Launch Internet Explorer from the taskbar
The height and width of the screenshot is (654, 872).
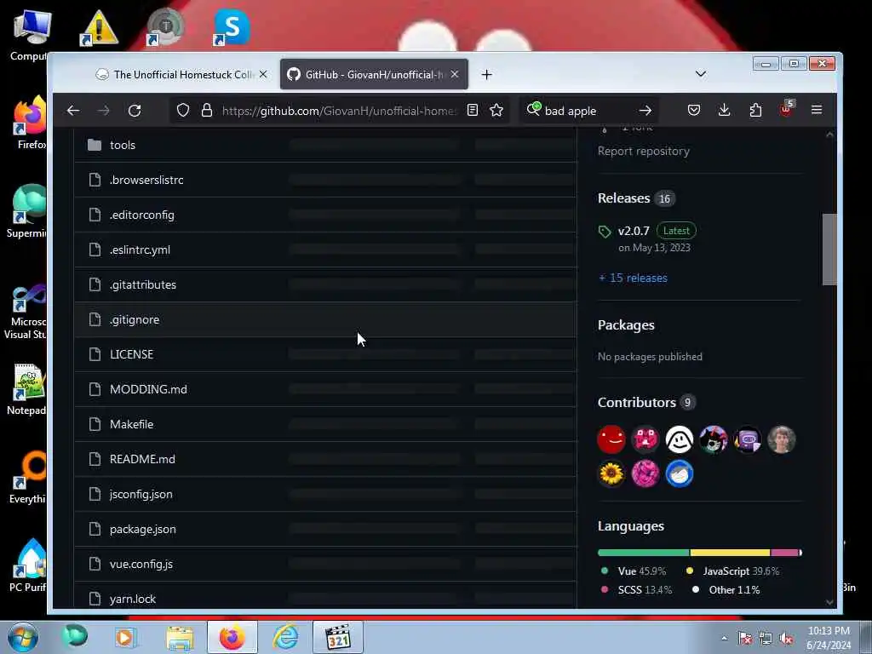point(285,637)
